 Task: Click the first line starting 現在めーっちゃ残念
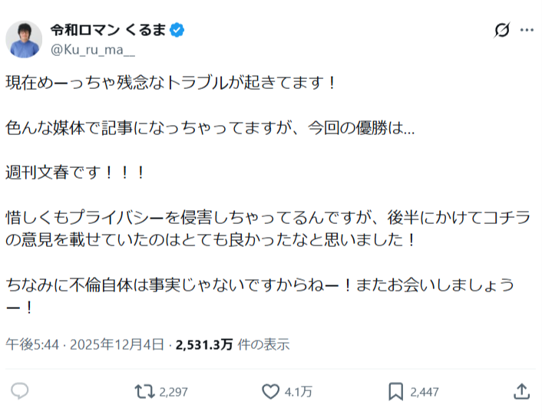[171, 81]
